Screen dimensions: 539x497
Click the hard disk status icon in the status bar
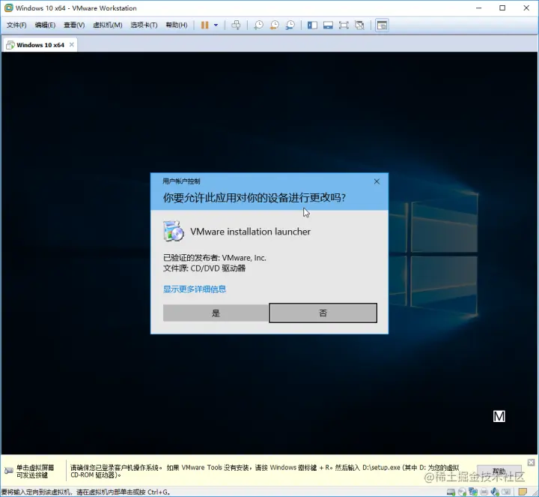click(x=451, y=492)
